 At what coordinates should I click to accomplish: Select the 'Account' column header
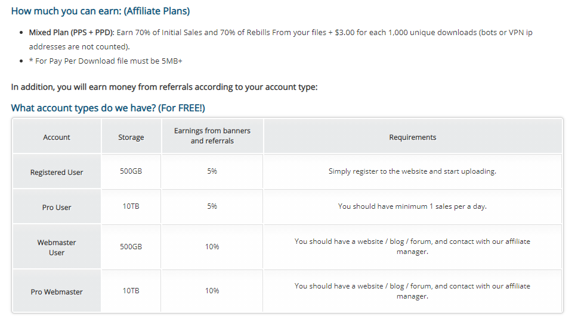[57, 137]
